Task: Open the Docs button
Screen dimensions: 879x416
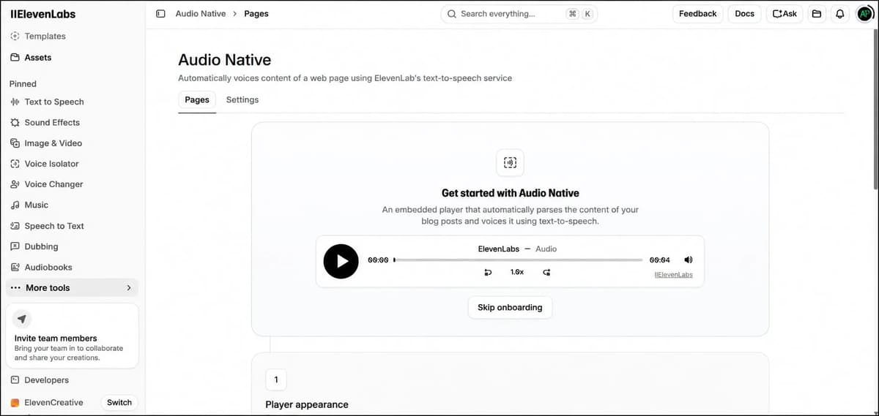Action: tap(745, 14)
